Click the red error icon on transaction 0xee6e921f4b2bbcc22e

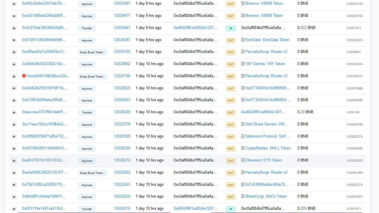[24, 76]
